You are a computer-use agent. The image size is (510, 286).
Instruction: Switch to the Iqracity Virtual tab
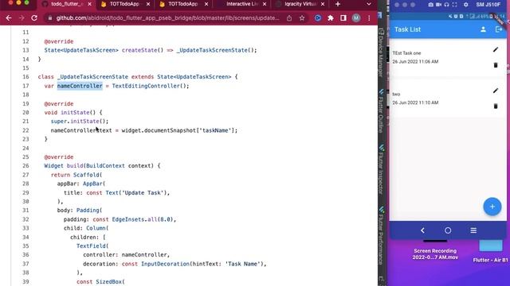300,4
